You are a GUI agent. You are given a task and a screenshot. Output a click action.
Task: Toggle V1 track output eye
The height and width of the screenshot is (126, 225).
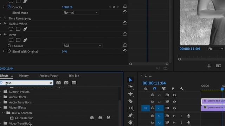[x=174, y=108]
